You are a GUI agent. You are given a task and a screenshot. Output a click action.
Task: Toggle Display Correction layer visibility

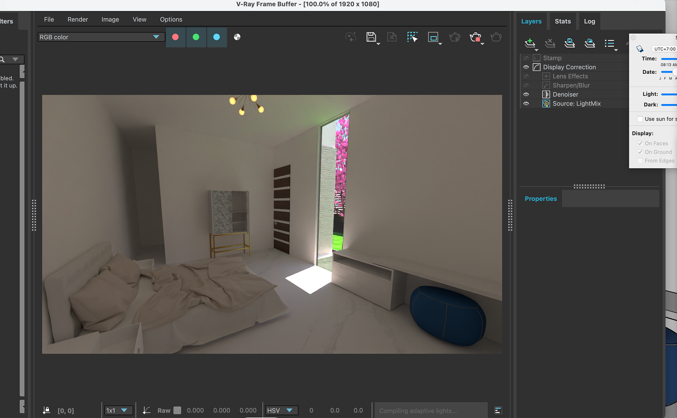pos(526,67)
